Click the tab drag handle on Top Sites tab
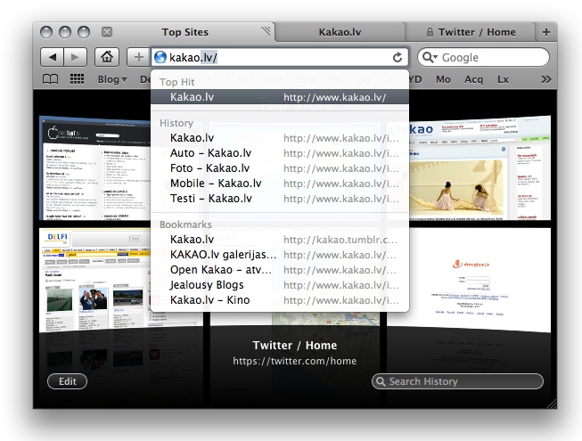 click(266, 30)
